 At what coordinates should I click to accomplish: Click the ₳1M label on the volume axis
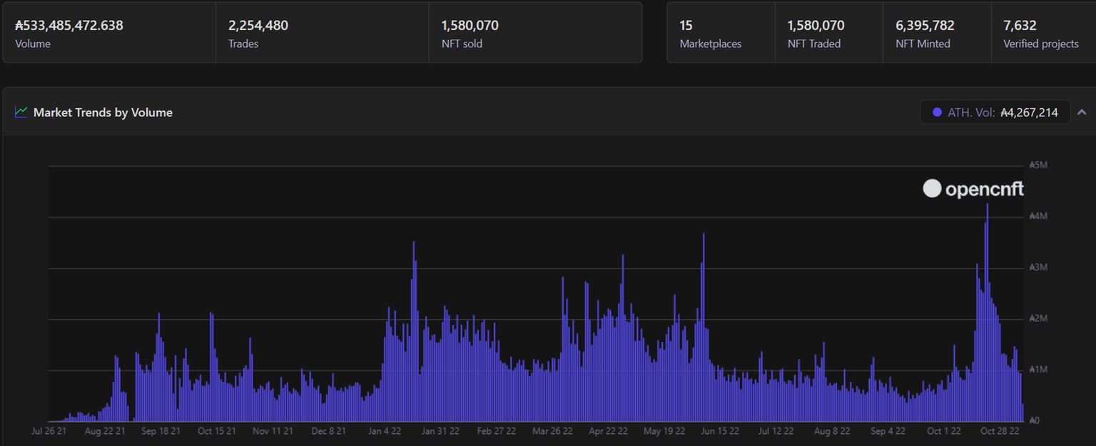pos(1037,370)
